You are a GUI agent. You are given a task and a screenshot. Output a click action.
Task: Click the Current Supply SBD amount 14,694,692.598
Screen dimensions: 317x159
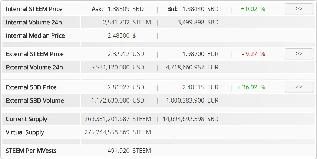tap(184, 119)
